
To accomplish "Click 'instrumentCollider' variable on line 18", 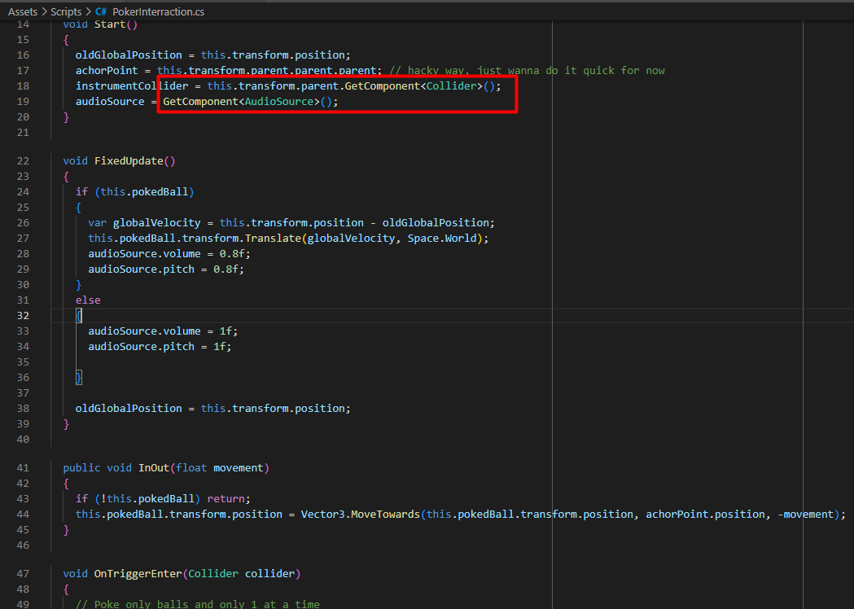I will point(132,86).
